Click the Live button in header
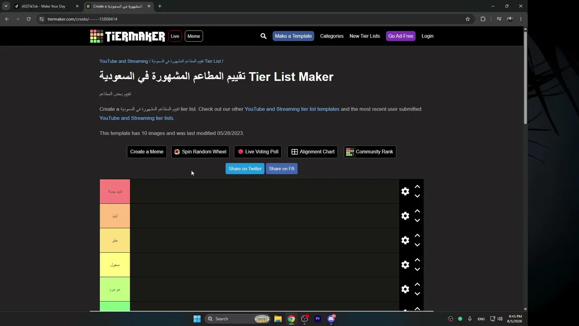579x326 pixels. pyautogui.click(x=175, y=36)
